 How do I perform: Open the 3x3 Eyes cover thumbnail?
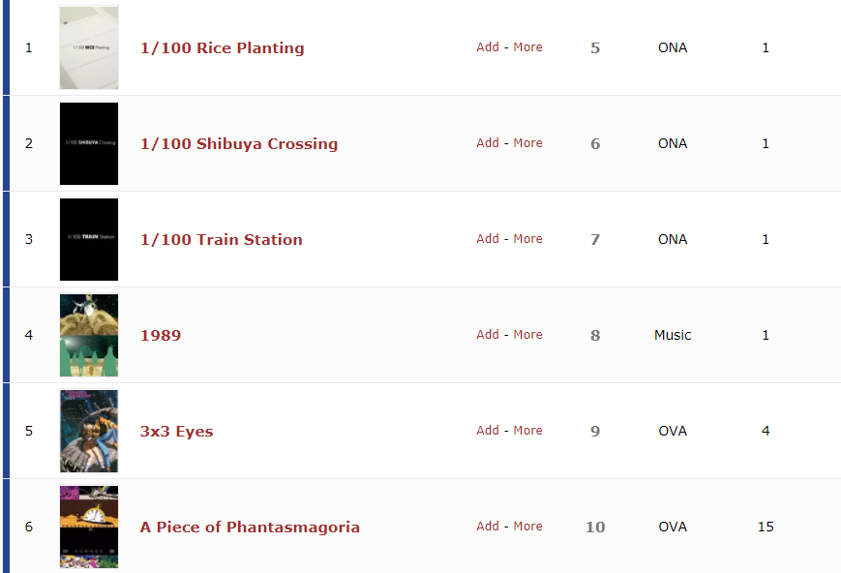pos(89,431)
